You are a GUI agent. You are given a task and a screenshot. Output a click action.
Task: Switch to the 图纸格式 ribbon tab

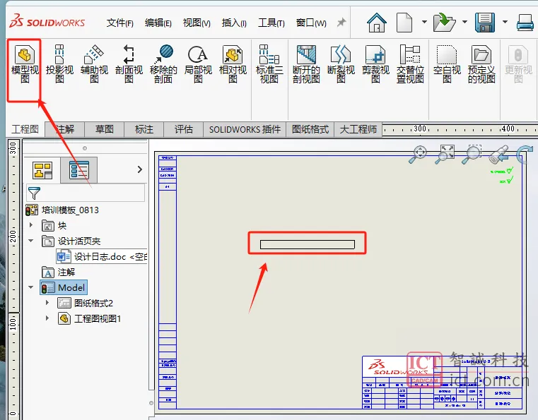pos(310,129)
